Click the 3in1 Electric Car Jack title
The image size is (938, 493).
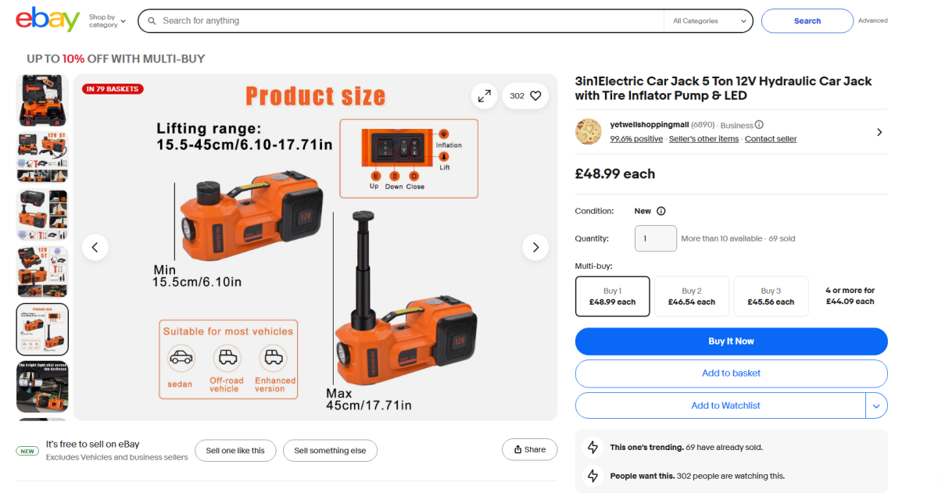(723, 88)
